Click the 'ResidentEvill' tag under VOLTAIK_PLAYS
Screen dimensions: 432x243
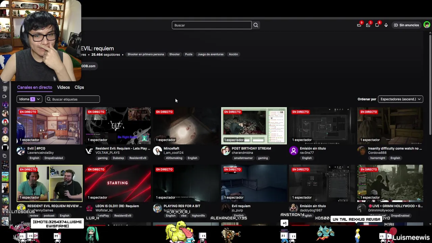[x=138, y=158]
